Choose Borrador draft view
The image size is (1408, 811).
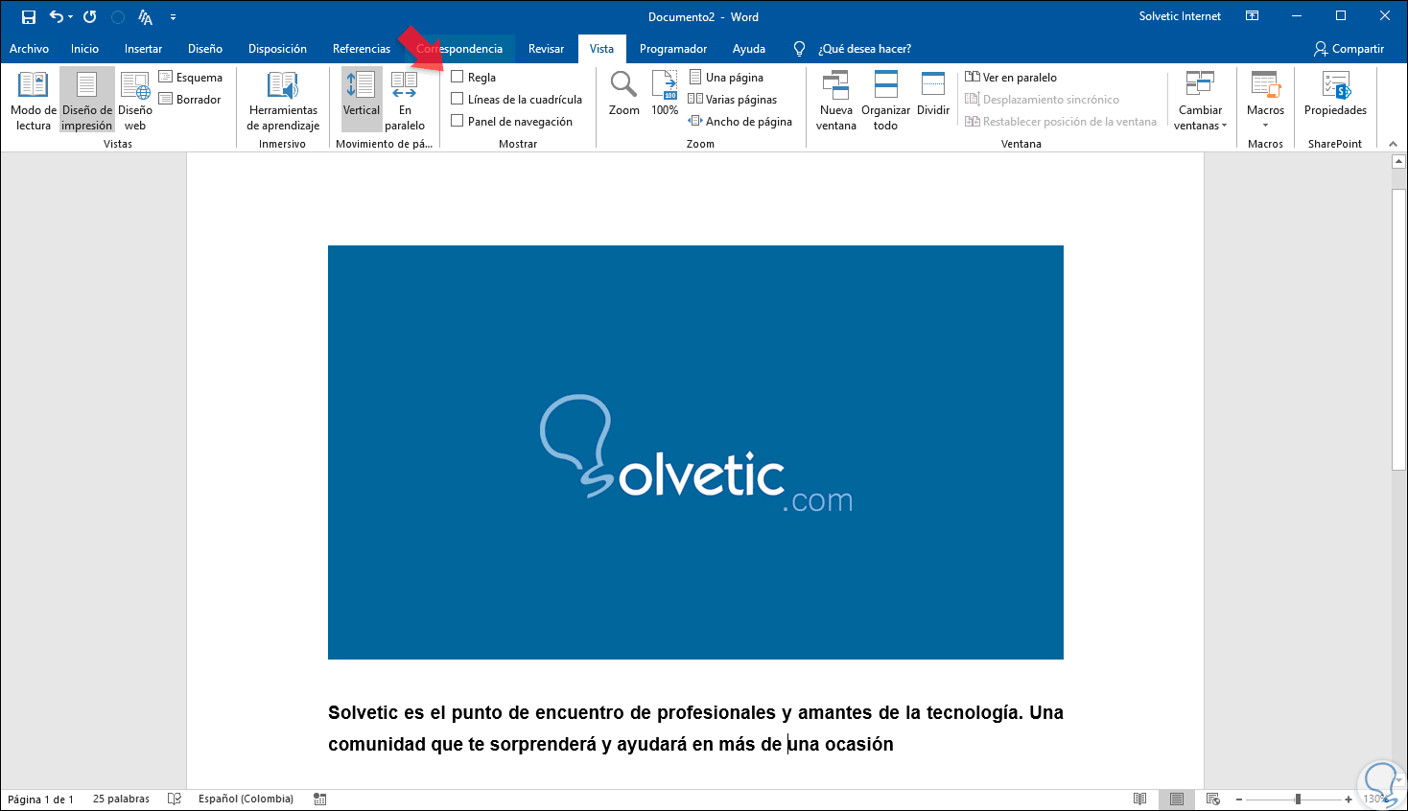(x=190, y=100)
